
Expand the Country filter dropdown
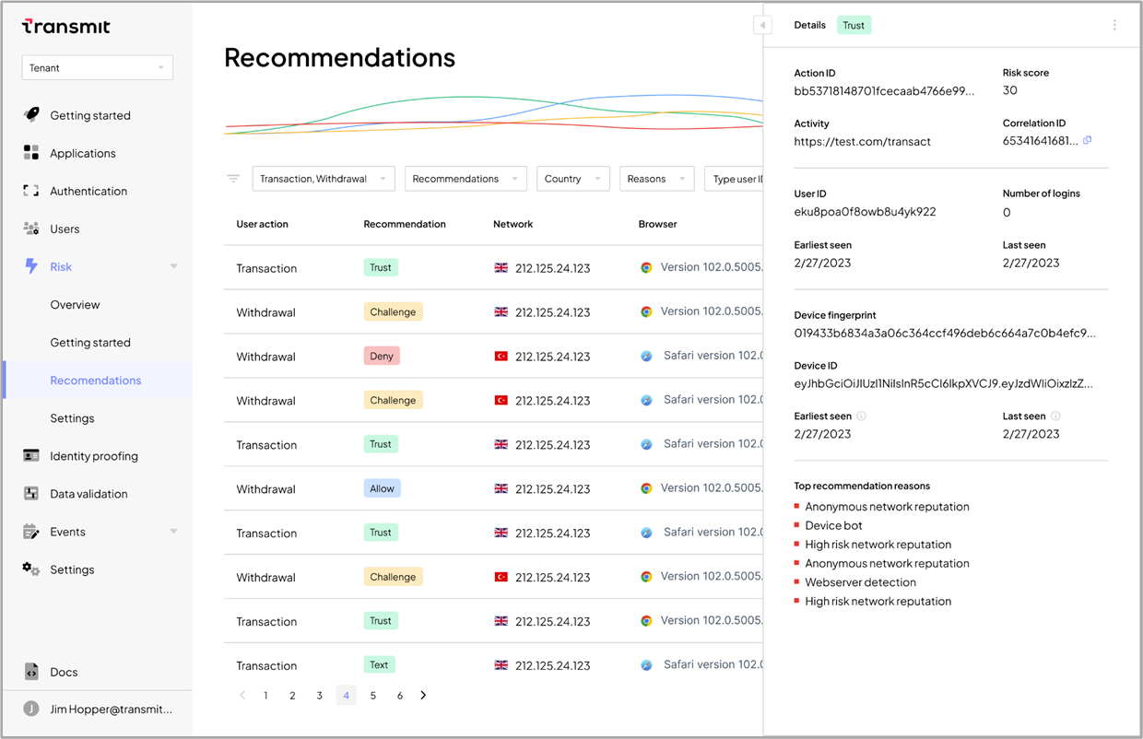coord(572,179)
